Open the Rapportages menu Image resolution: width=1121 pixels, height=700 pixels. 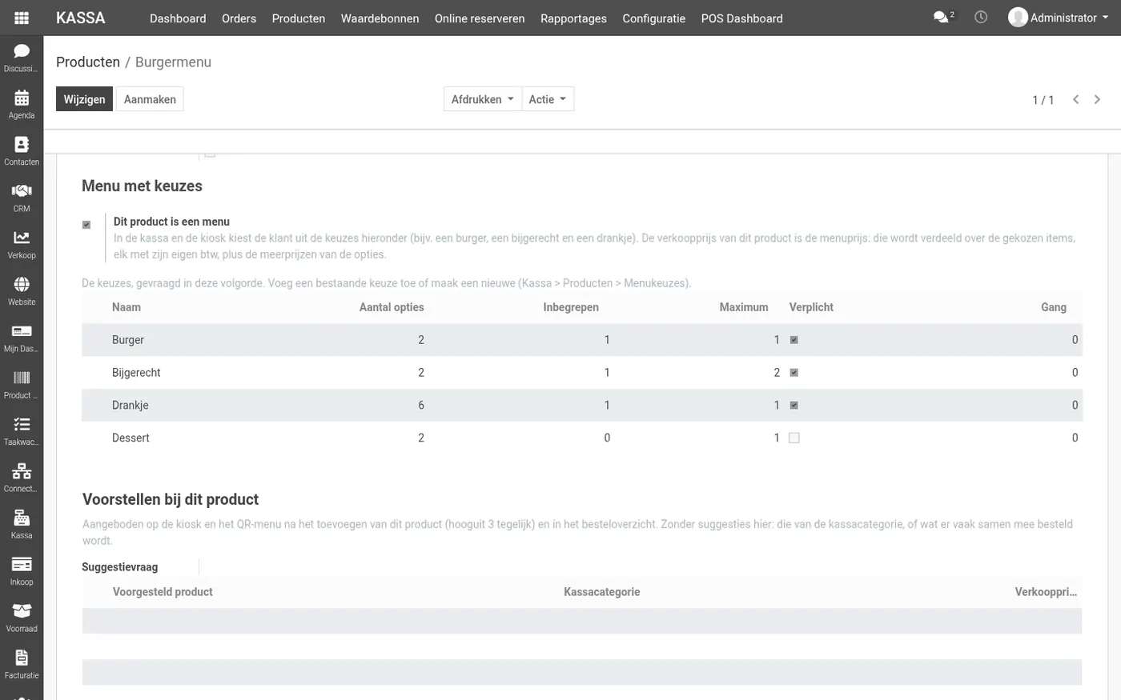tap(573, 18)
